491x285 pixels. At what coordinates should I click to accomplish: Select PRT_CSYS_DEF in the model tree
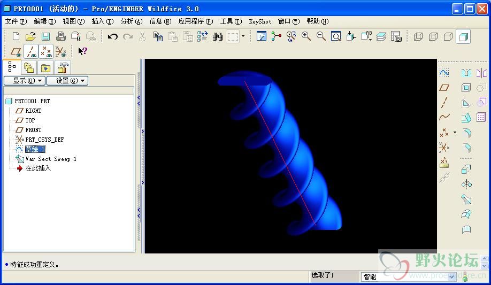point(44,140)
